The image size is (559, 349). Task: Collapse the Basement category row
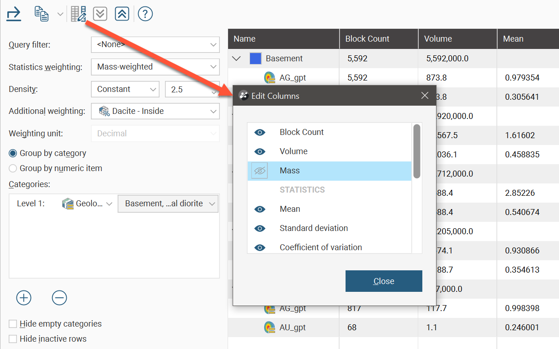[237, 59]
